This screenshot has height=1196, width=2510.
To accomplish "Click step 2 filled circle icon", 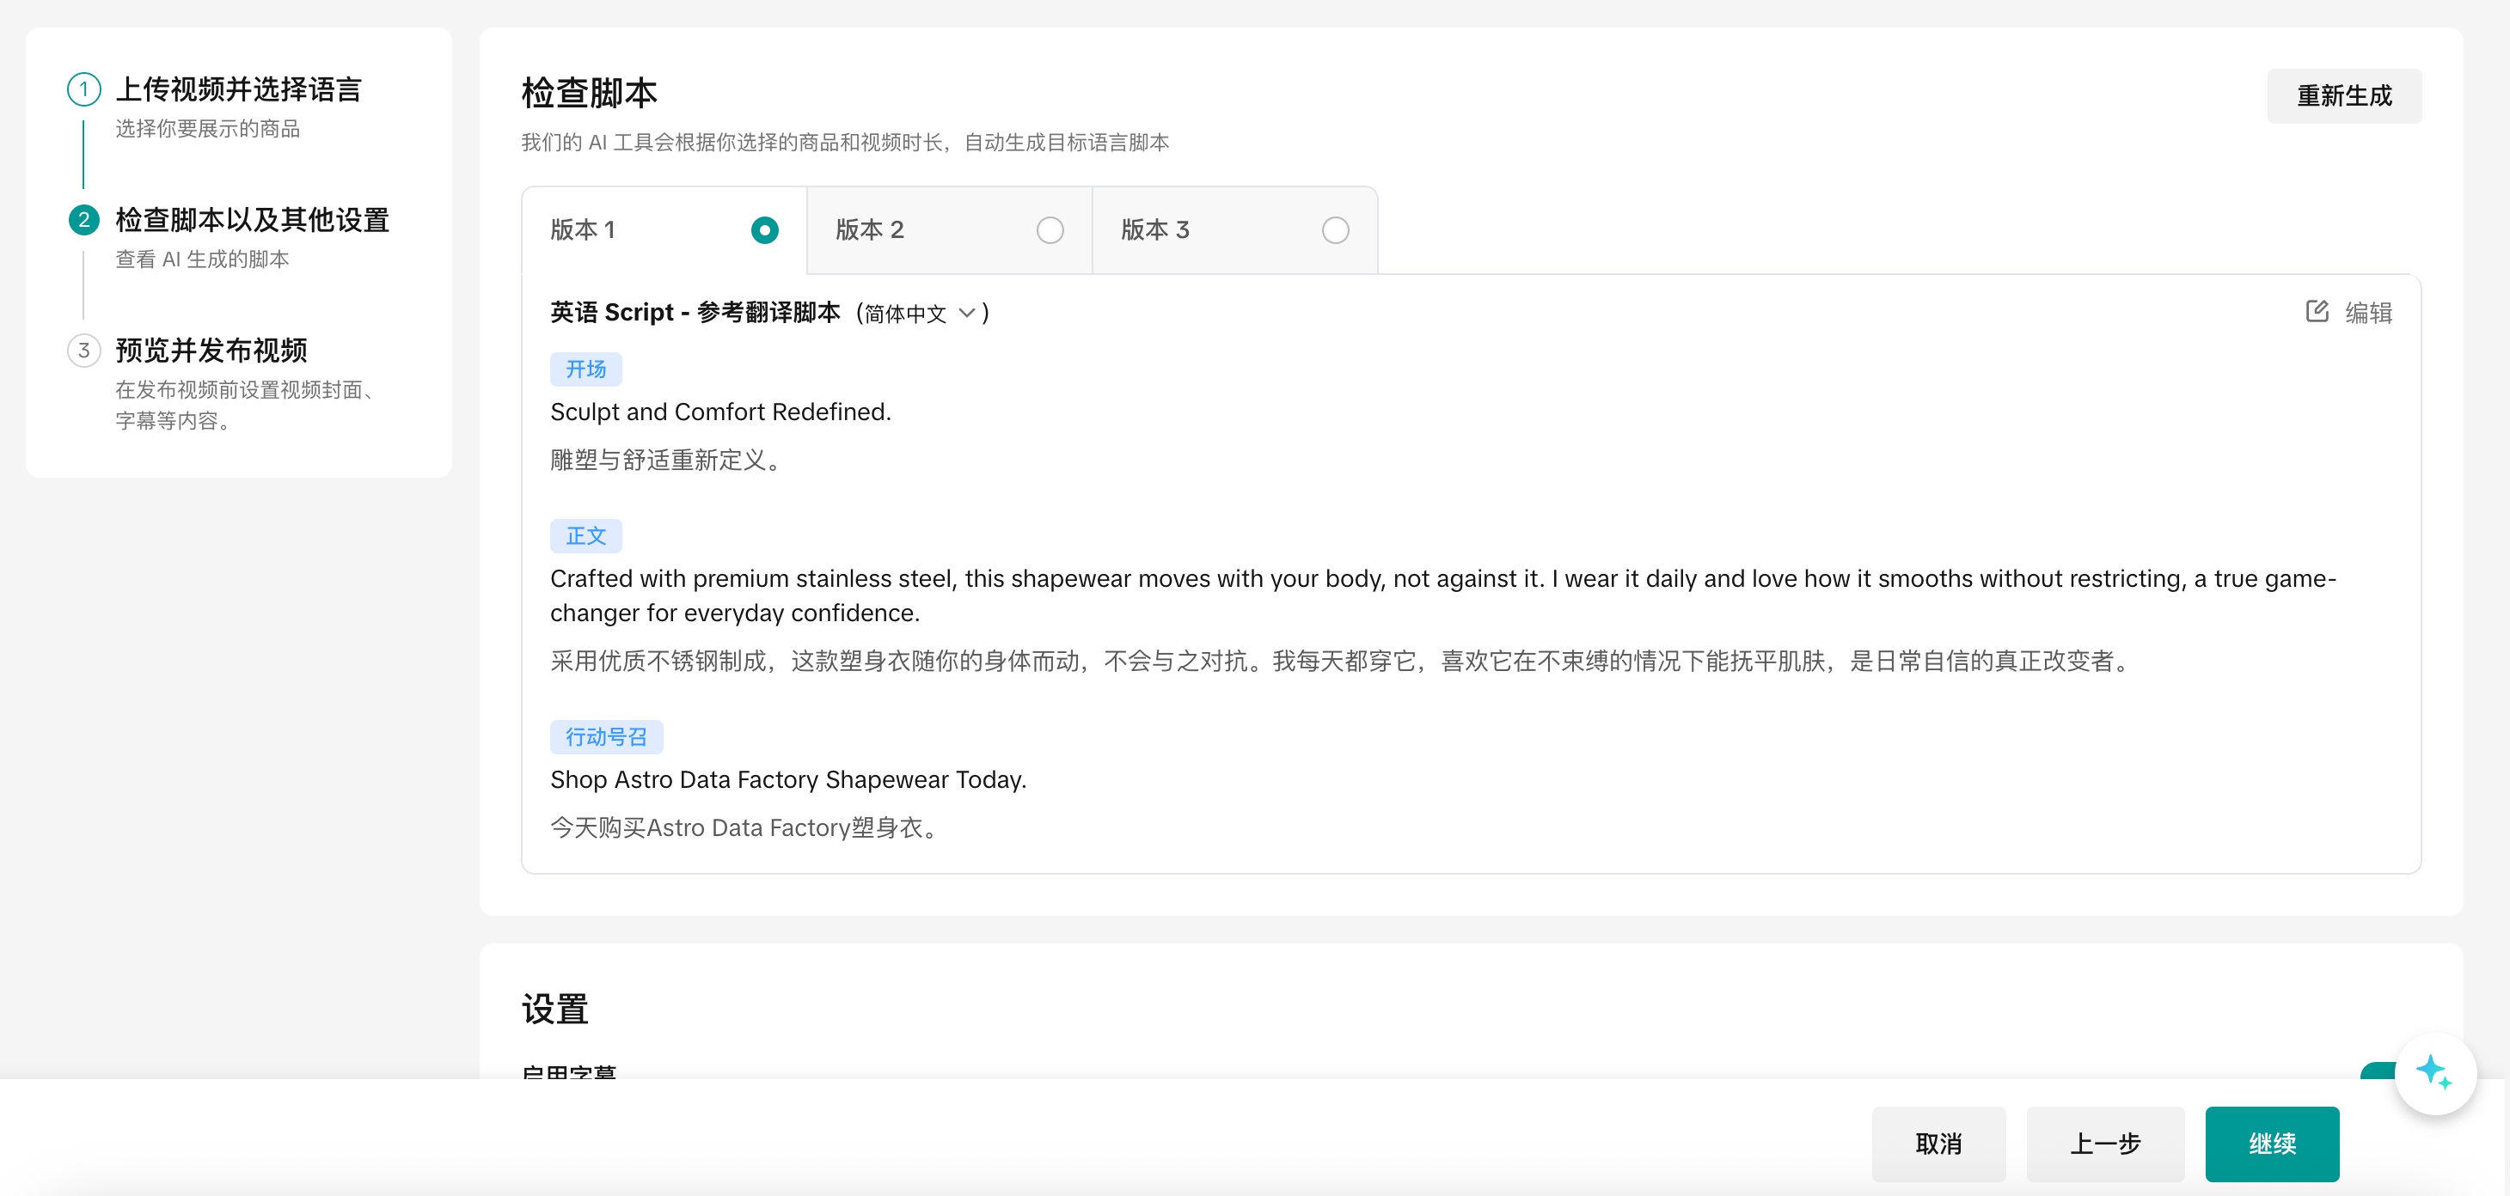I will pyautogui.click(x=83, y=220).
